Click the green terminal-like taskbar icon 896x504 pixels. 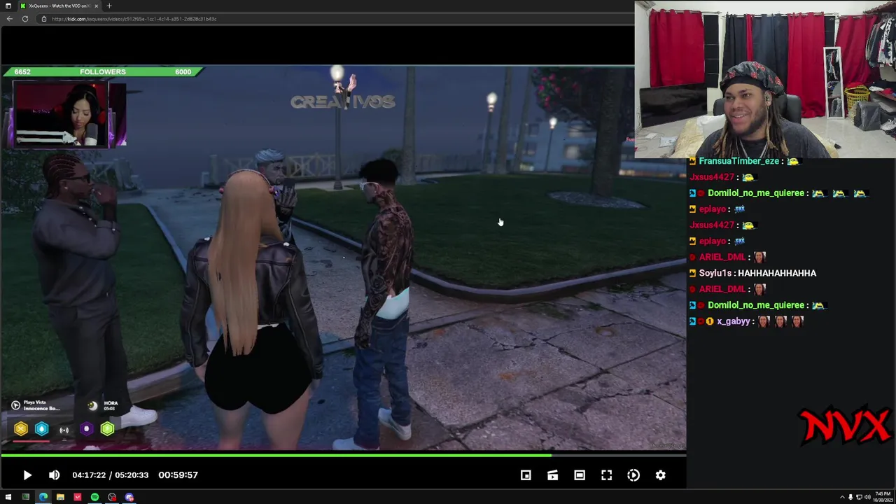[25, 498]
